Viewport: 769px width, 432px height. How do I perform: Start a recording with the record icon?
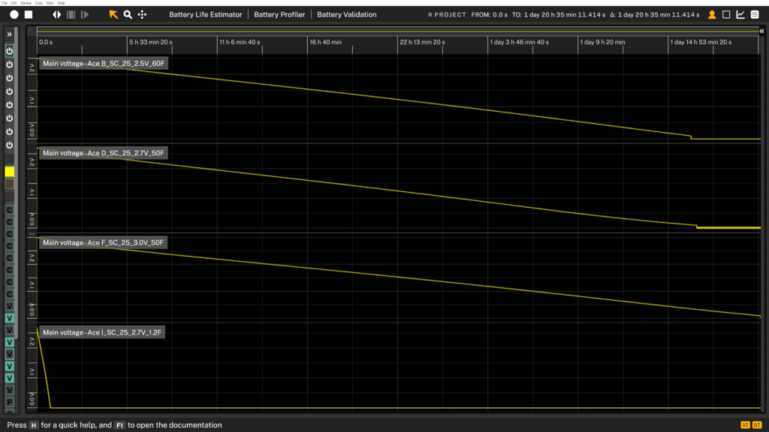[13, 14]
